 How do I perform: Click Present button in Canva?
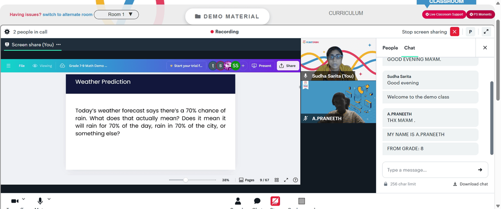pyautogui.click(x=262, y=66)
